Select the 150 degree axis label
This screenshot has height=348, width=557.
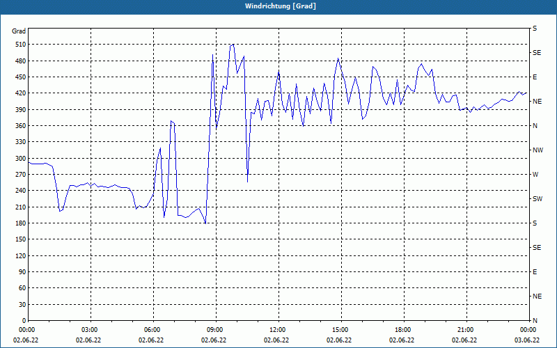(21, 239)
